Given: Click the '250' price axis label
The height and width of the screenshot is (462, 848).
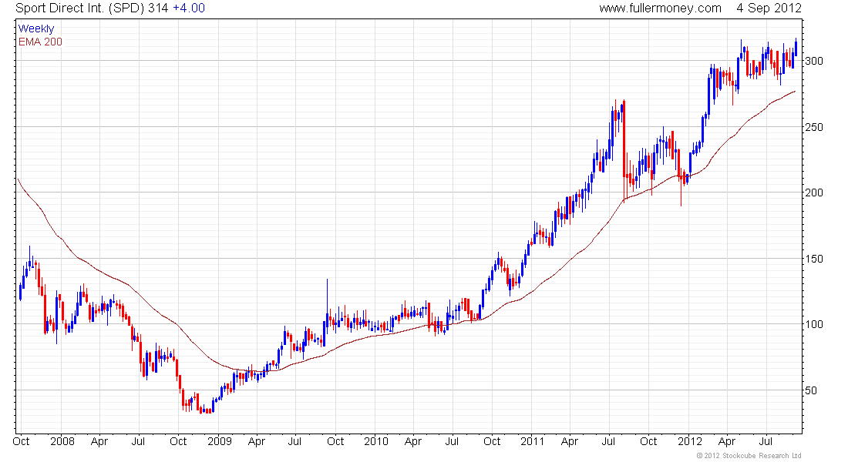Looking at the screenshot, I should (x=814, y=127).
